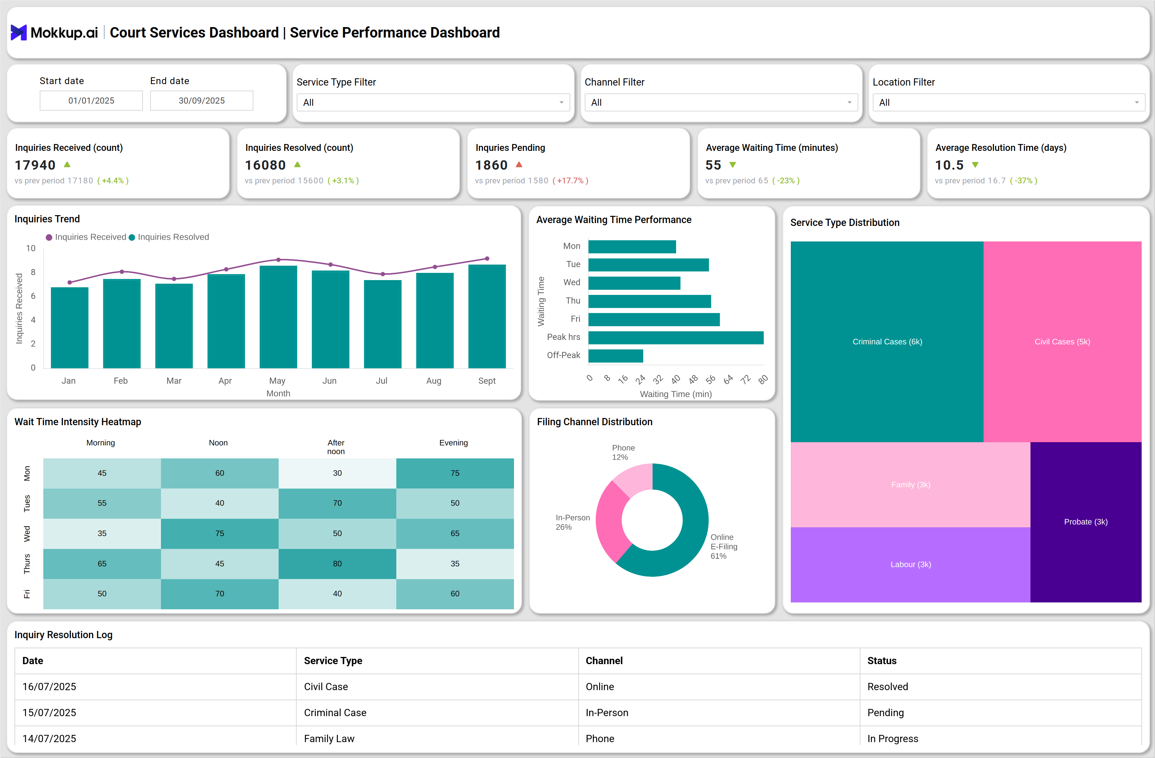
Task: Click the Off-Peak waiting time bar
Action: click(616, 356)
